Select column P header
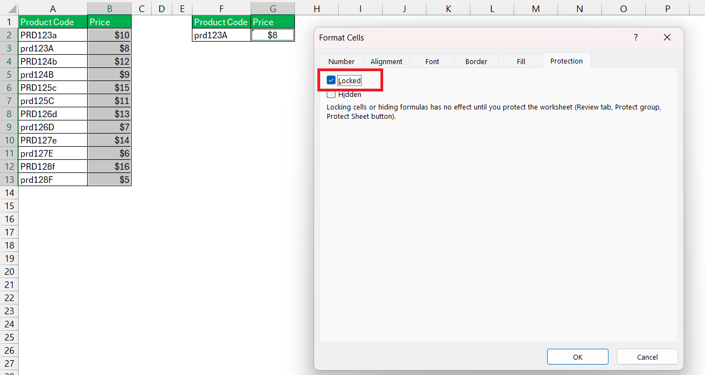This screenshot has width=705, height=375. coord(667,9)
